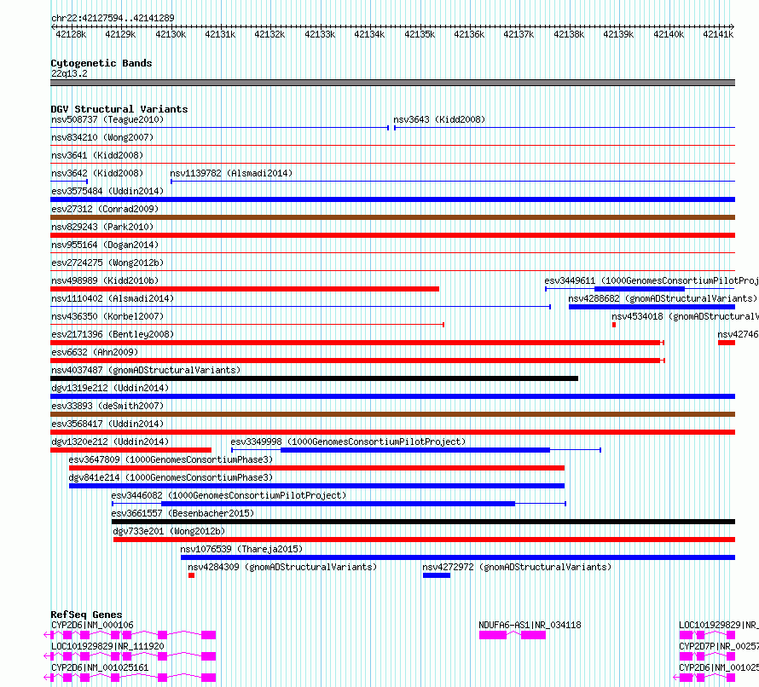Open LOC101929829|NR_111920 gene label
759x687 pixels.
[x=107, y=646]
